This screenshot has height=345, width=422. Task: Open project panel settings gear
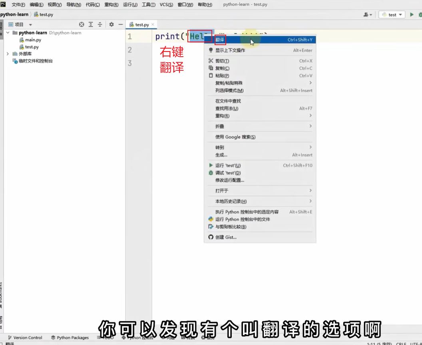(x=111, y=24)
